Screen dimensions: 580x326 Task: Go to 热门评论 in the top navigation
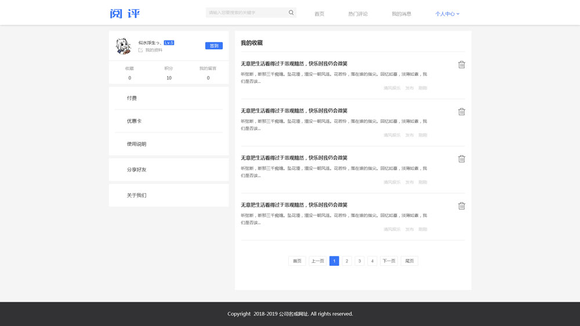click(358, 14)
